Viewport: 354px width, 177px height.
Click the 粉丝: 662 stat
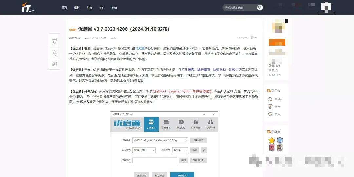(x=274, y=75)
